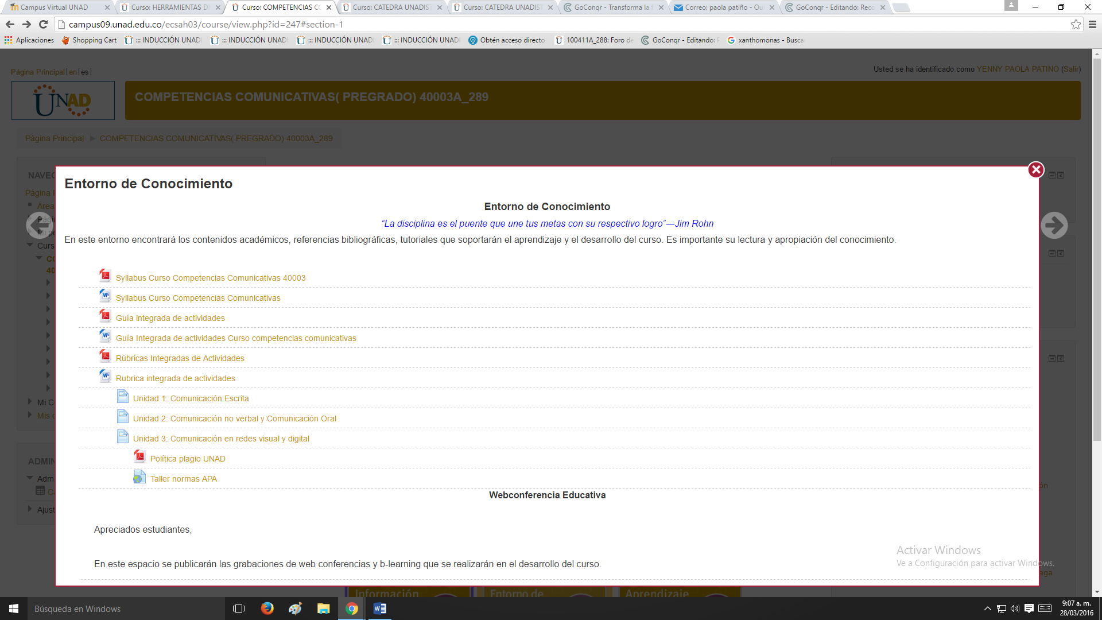The height and width of the screenshot is (620, 1102).
Task: Open link Rúbricas Integradas de Actividades
Action: [180, 358]
